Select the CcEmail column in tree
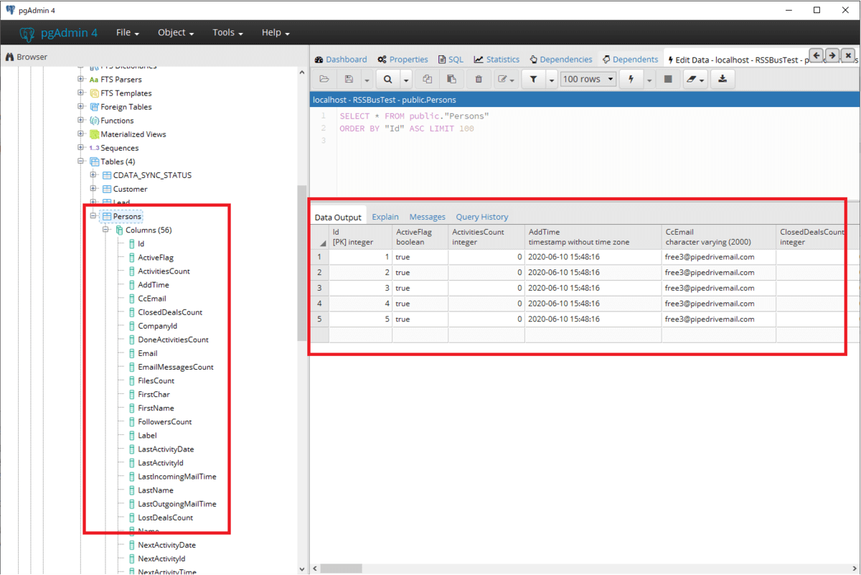This screenshot has width=861, height=575. tap(152, 299)
